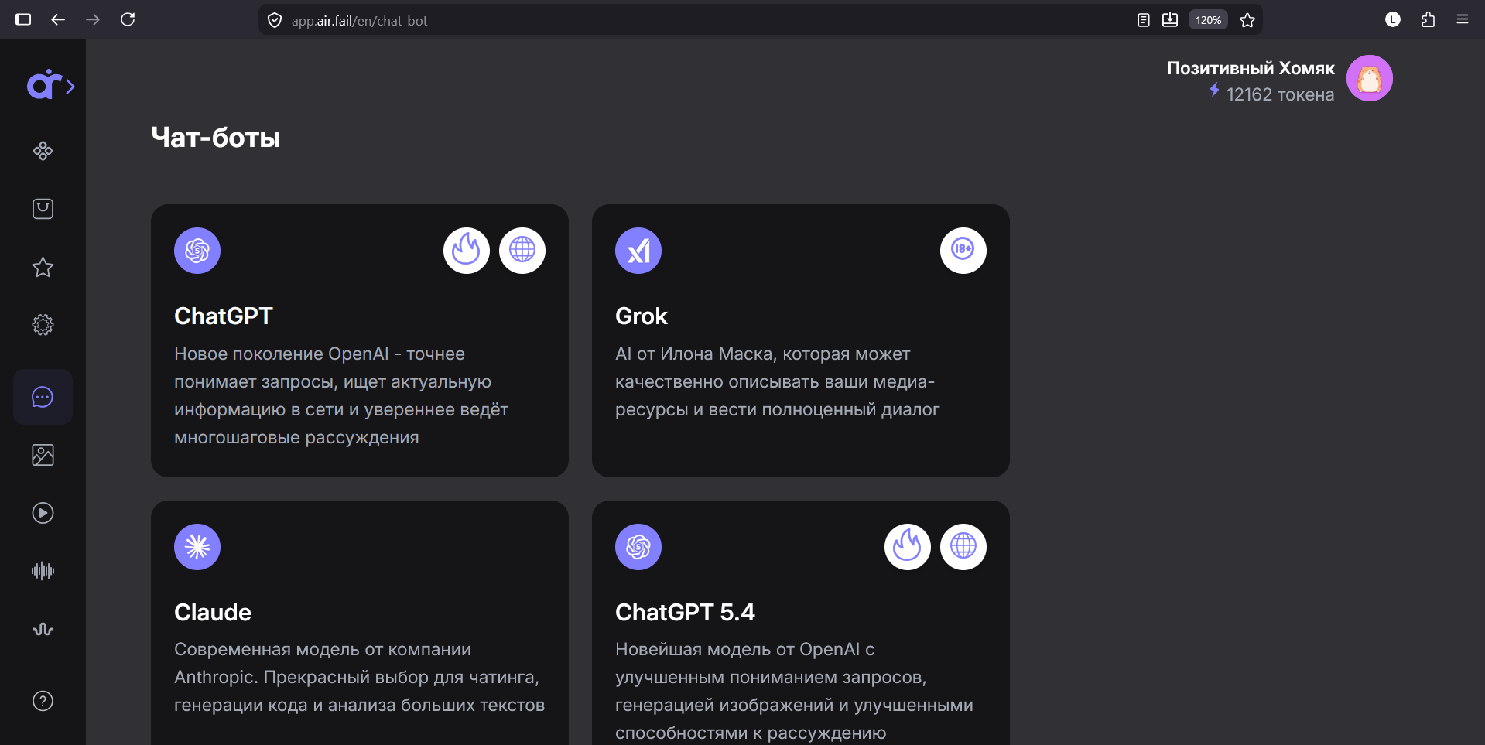Click the globe badge on ChatGPT 5.4 card
The width and height of the screenshot is (1485, 745).
tap(963, 547)
